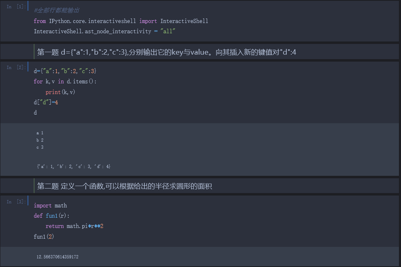Click the In [3] cell prompt
Image resolution: width=401 pixels, height=267 pixels.
click(x=16, y=202)
